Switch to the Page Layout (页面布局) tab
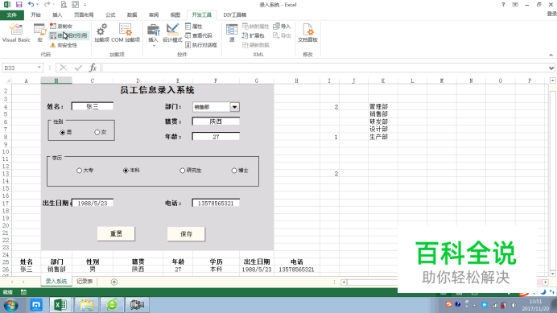The image size is (557, 313). (x=84, y=15)
